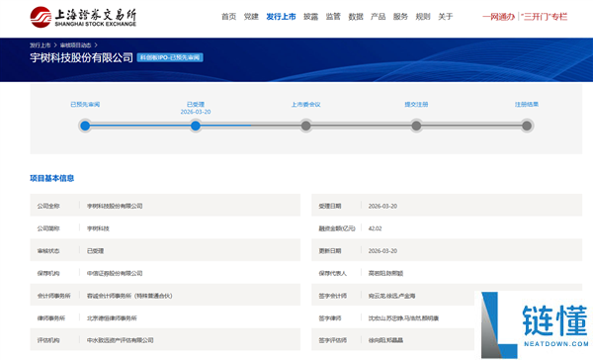Screen dimensions: 593x360
Task: Go to 发行上市 in the breadcrumb
Action: (x=41, y=45)
